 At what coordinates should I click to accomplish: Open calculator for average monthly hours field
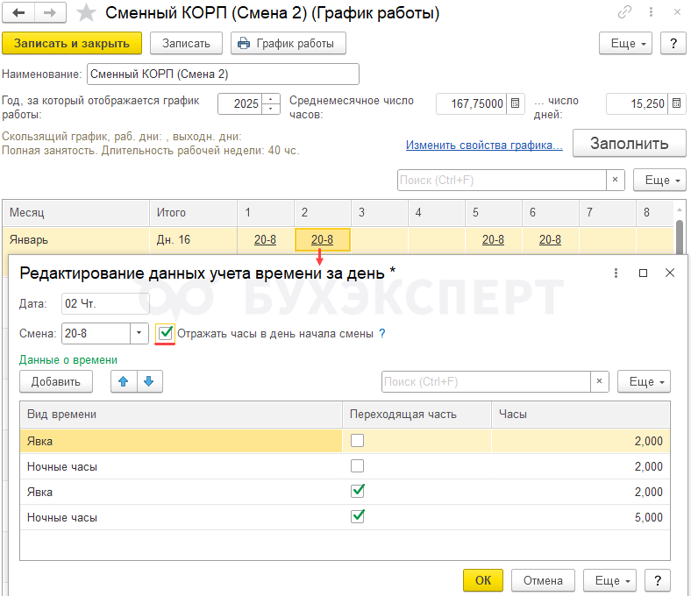516,103
